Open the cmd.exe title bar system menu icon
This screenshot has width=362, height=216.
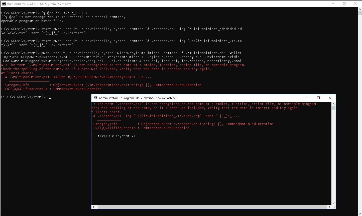(4, 3)
